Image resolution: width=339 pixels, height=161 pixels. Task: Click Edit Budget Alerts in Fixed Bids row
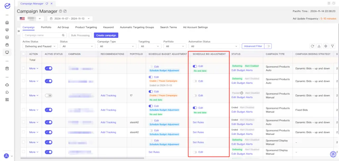(x=242, y=112)
